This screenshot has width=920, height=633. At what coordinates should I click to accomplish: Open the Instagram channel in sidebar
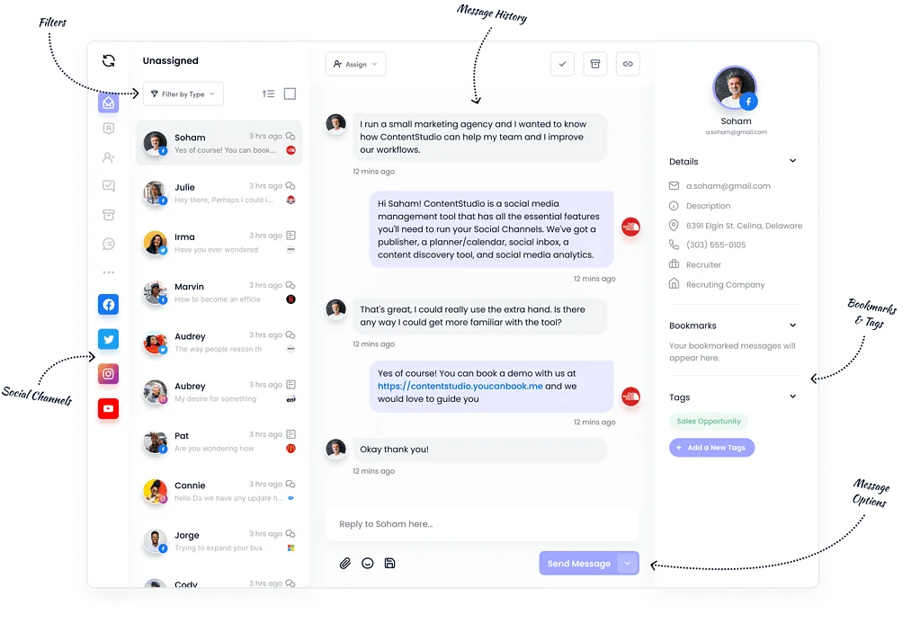[109, 374]
